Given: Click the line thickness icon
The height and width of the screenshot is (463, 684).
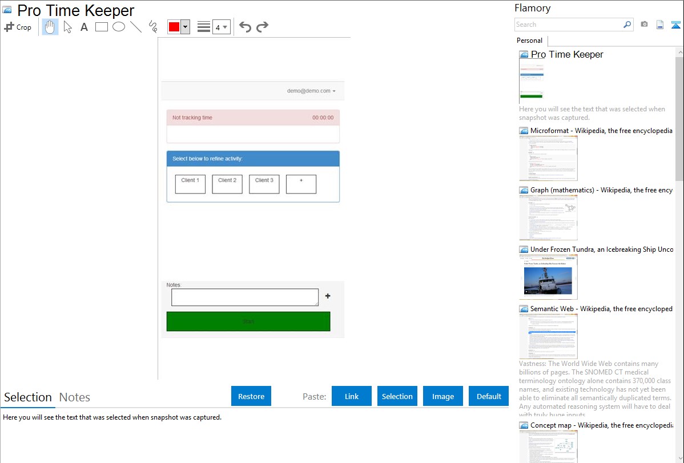Looking at the screenshot, I should [204, 27].
